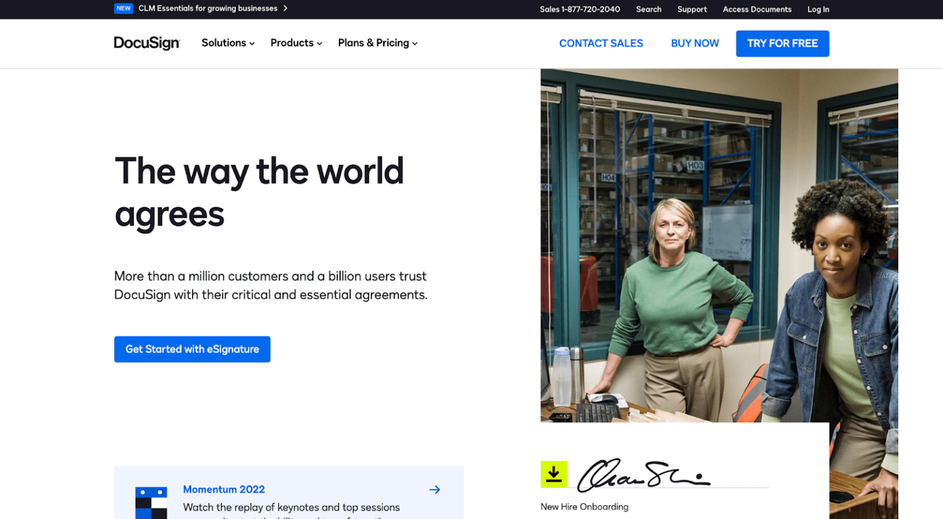This screenshot has height=519, width=943.
Task: Expand the Solutions dropdown menu
Action: pyautogui.click(x=228, y=43)
